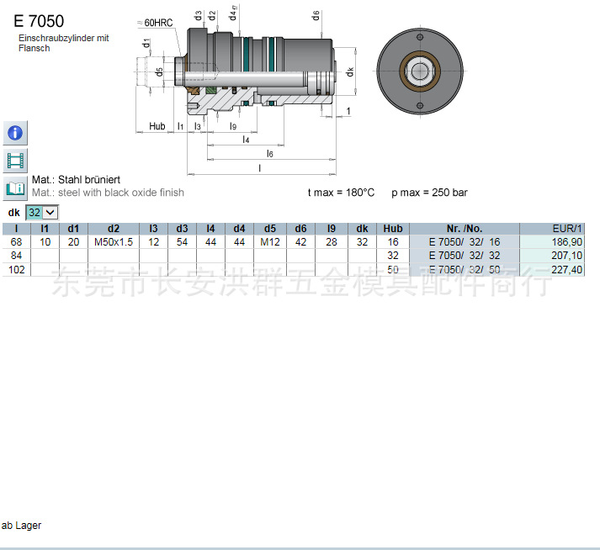Click the price 186,90 cell
The height and width of the screenshot is (550, 600).
[566, 241]
